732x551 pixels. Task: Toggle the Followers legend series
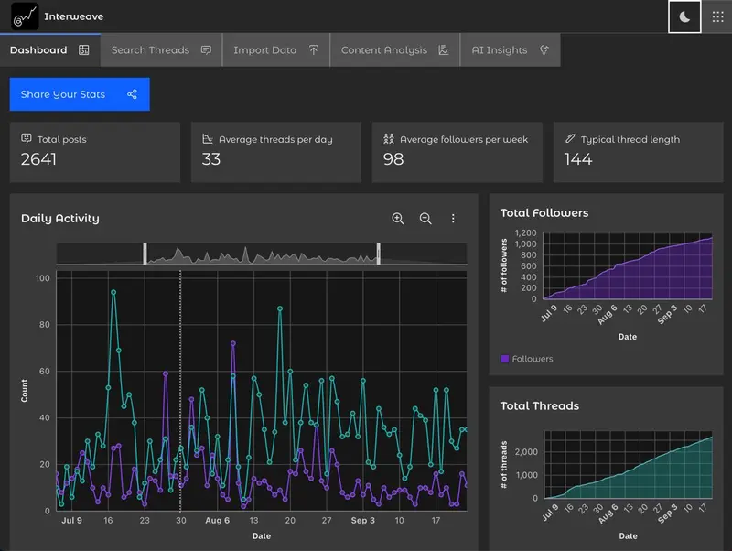pos(526,359)
